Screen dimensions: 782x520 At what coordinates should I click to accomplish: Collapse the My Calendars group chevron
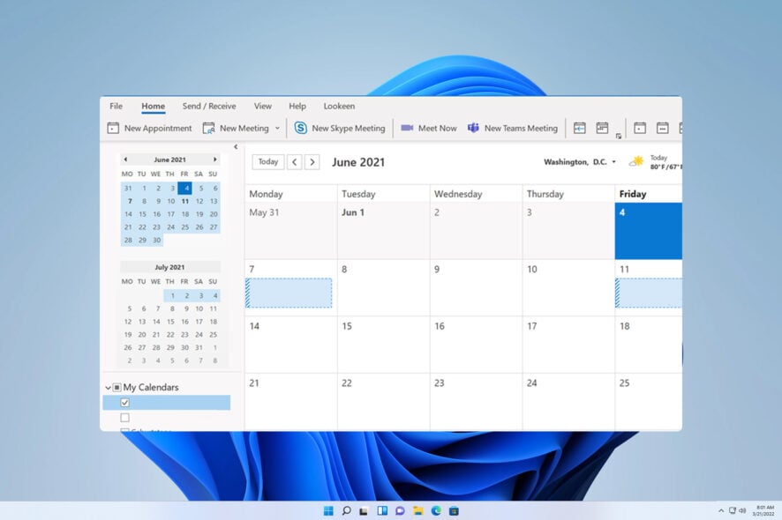coord(109,388)
